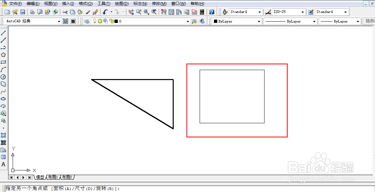The height and width of the screenshot is (192, 375).
Task: Select the Circle tool
Action: tap(3, 77)
